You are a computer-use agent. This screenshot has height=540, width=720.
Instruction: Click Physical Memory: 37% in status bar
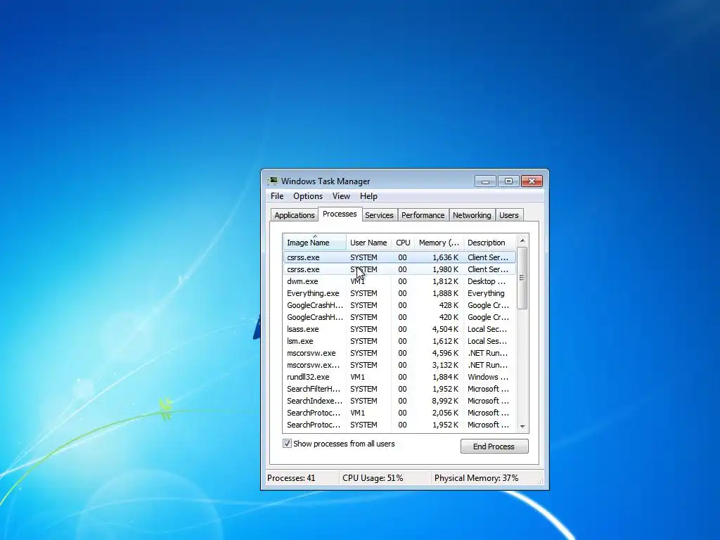(x=476, y=478)
